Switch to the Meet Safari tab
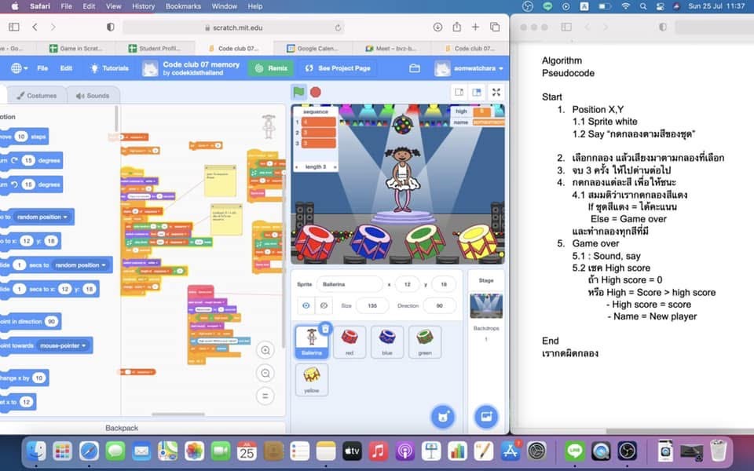This screenshot has height=471, width=754. tap(391, 49)
